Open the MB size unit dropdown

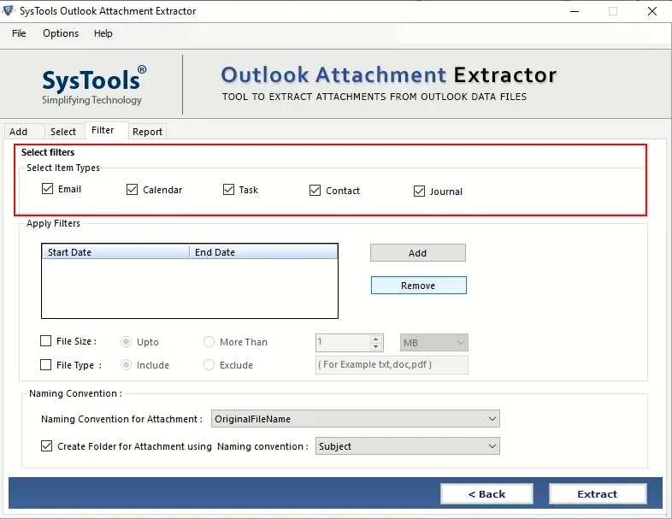click(x=434, y=342)
